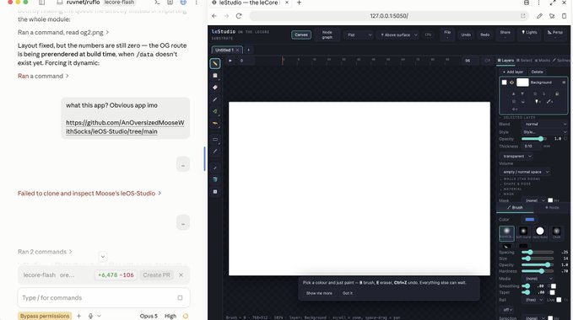This screenshot has height=320, width=573.
Task: Click the Canvas view button
Action: point(301,35)
